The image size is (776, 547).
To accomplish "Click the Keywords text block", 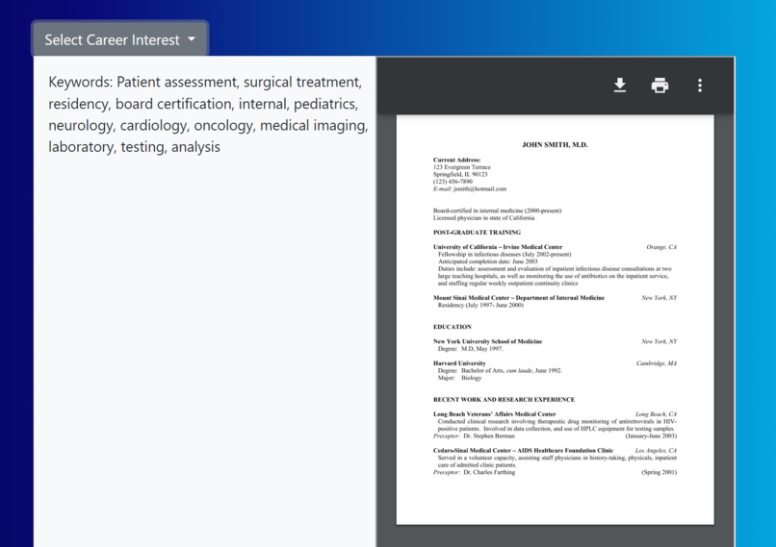I will coord(208,114).
